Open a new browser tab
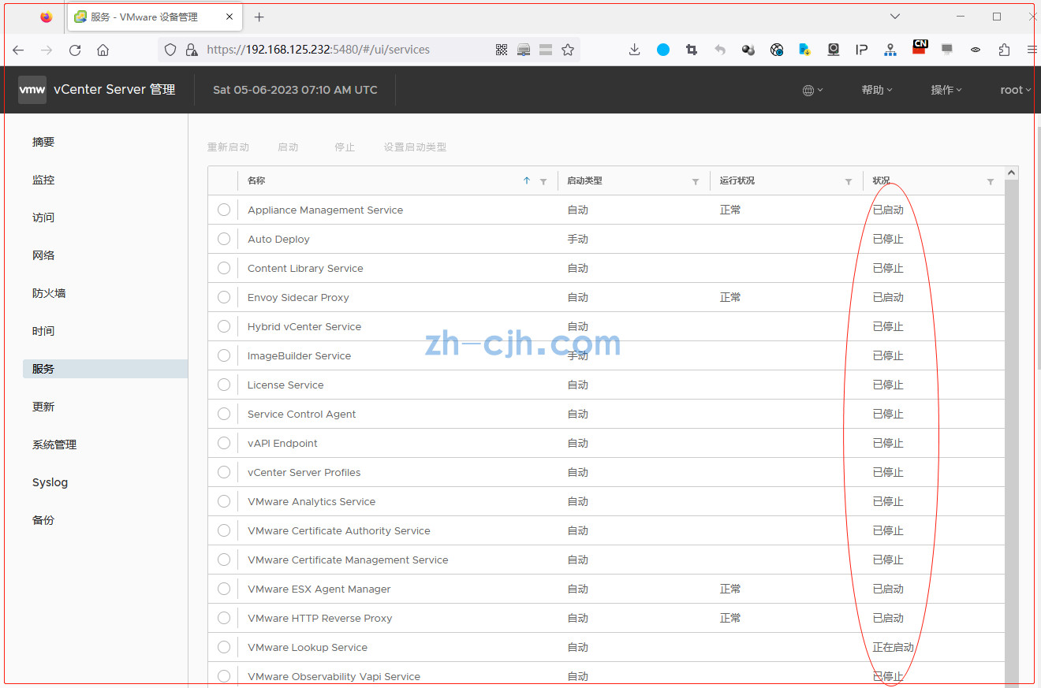The width and height of the screenshot is (1041, 688). 259,17
